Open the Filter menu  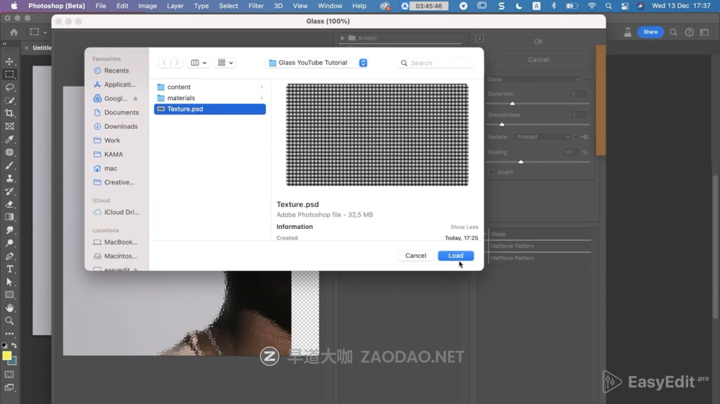click(256, 6)
